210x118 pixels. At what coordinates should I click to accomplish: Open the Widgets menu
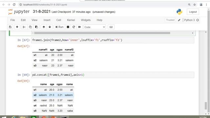tap(86, 20)
